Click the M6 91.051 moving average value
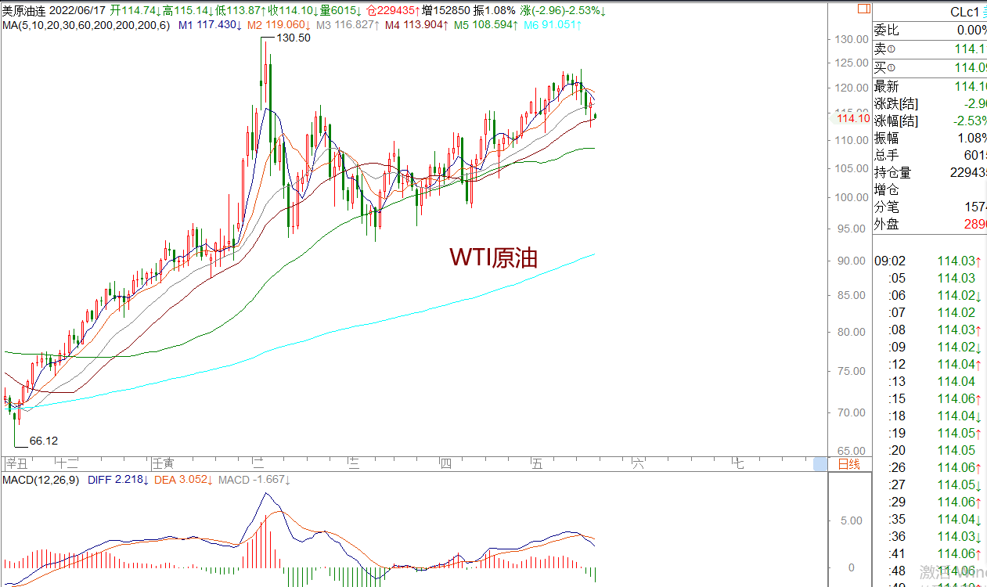 [x=553, y=25]
